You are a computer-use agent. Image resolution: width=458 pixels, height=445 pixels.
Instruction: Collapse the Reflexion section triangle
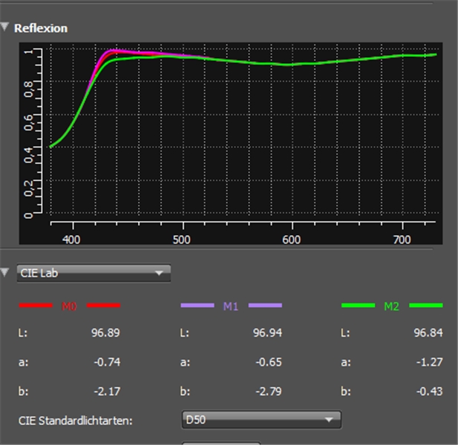click(x=5, y=27)
